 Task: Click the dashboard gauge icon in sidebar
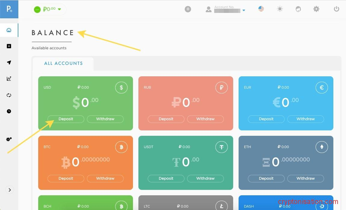[x=9, y=30]
